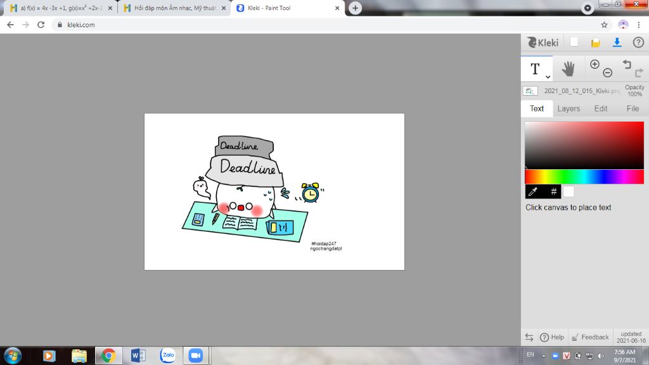Click the canvas to place text
This screenshot has width=649, height=365.
(274, 191)
